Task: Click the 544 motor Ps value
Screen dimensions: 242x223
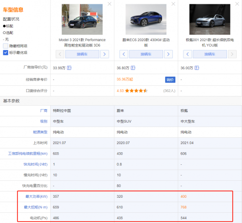Action: pyautogui.click(x=183, y=218)
